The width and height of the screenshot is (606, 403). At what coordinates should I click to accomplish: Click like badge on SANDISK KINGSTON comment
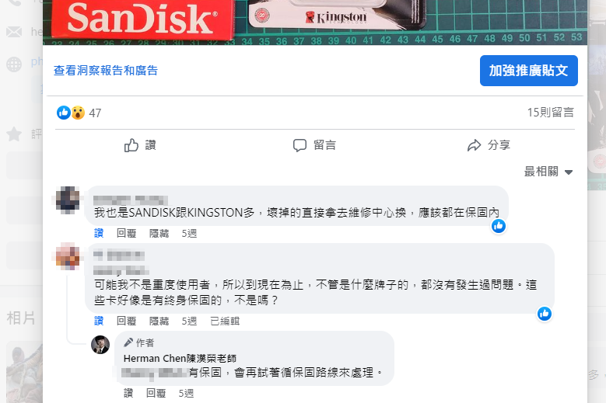point(499,226)
